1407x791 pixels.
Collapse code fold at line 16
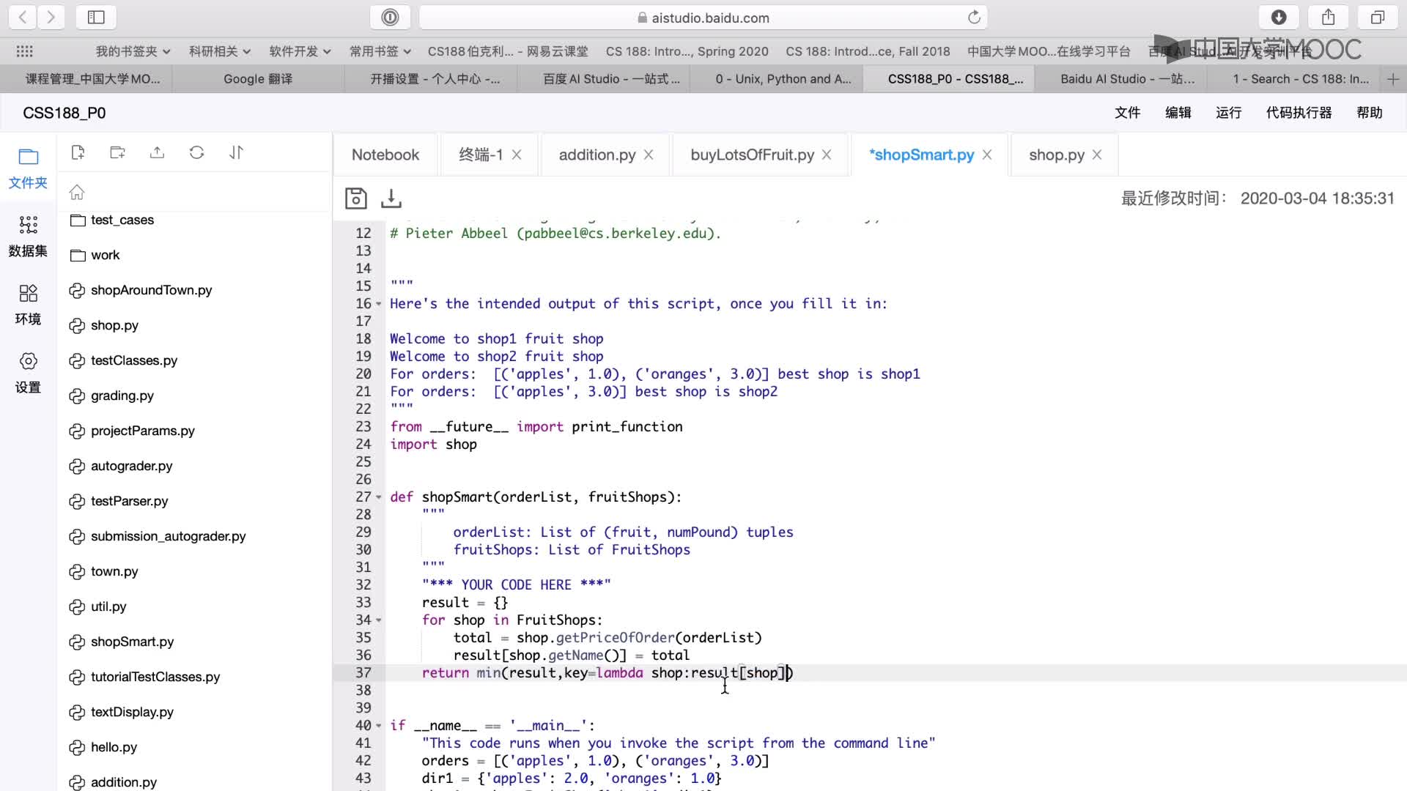(379, 304)
